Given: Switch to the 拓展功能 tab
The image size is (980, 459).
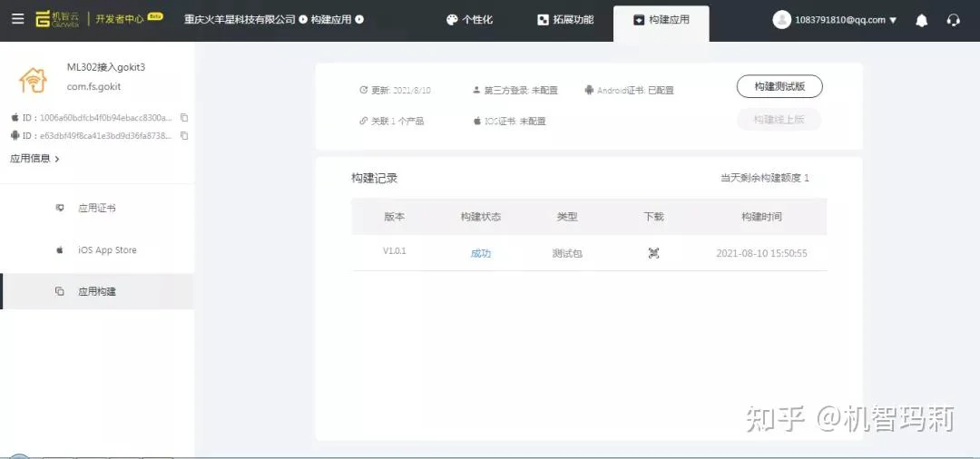Looking at the screenshot, I should click(565, 19).
